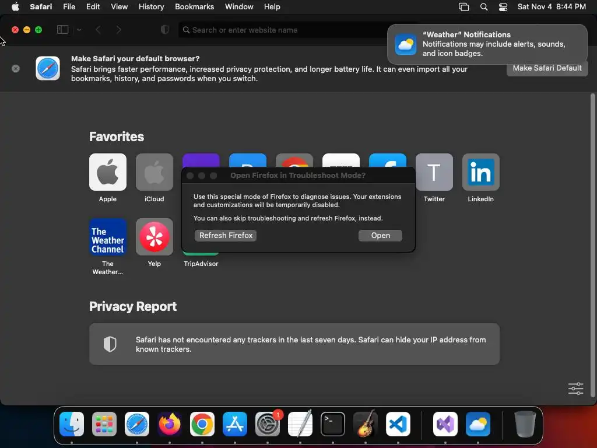
Task: Click the date and time in menu bar
Action: tap(552, 6)
